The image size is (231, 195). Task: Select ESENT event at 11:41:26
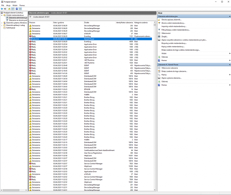coord(91,73)
